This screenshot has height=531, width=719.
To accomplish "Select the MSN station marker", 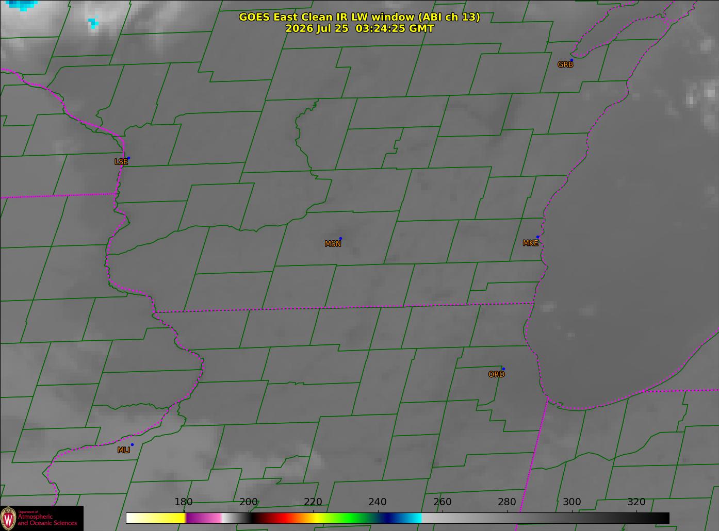I will (x=340, y=238).
